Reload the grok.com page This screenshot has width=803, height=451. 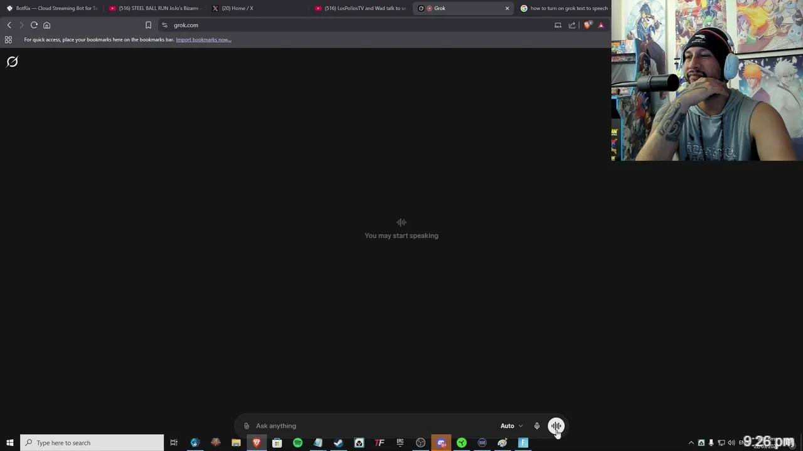(34, 25)
